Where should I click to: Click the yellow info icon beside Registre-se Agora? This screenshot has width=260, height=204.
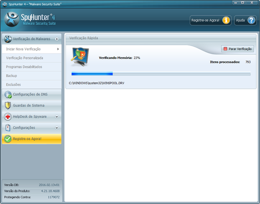click(x=226, y=20)
